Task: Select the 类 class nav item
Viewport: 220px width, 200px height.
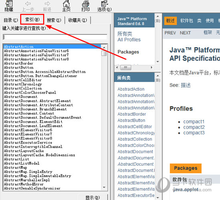Action: pos(199,21)
